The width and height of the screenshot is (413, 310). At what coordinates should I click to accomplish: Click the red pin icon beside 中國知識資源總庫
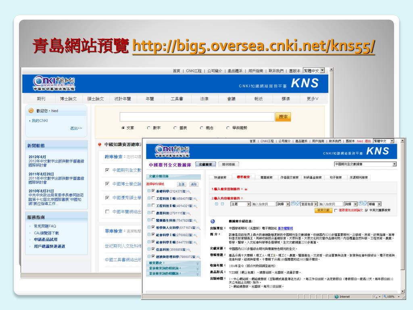tap(100, 144)
